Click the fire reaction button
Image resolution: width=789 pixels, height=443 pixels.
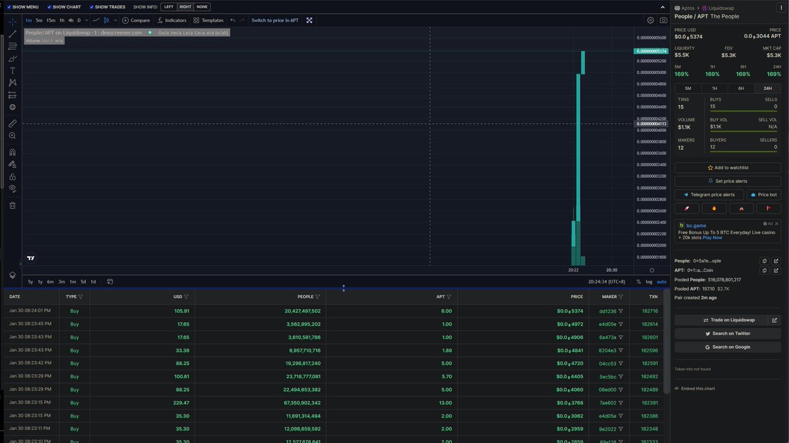pos(714,208)
